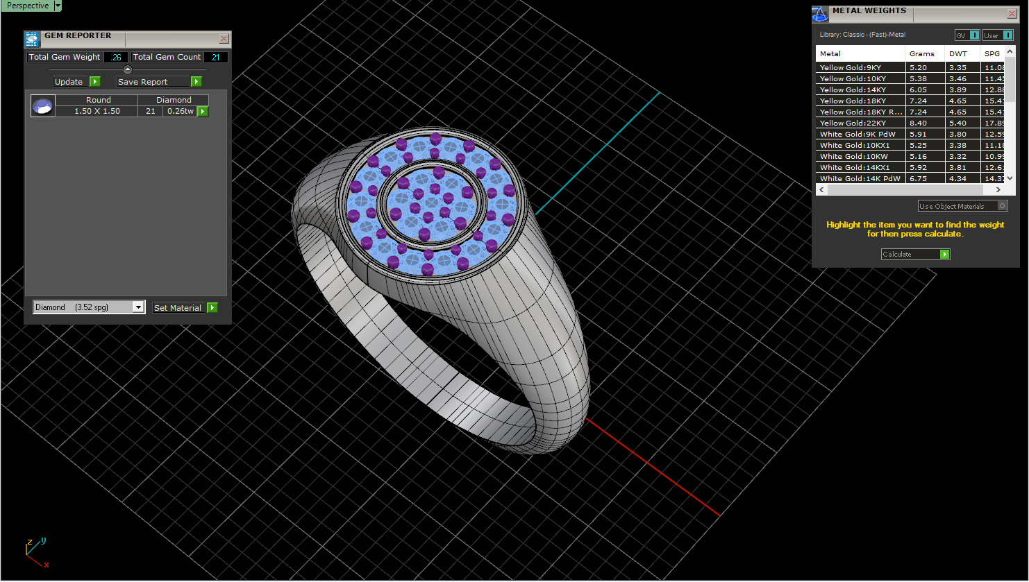Select the White Gold:14K PdW row
The height and width of the screenshot is (582, 1029).
pyautogui.click(x=910, y=178)
